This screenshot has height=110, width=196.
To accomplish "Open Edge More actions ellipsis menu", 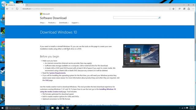I will [193, 9].
